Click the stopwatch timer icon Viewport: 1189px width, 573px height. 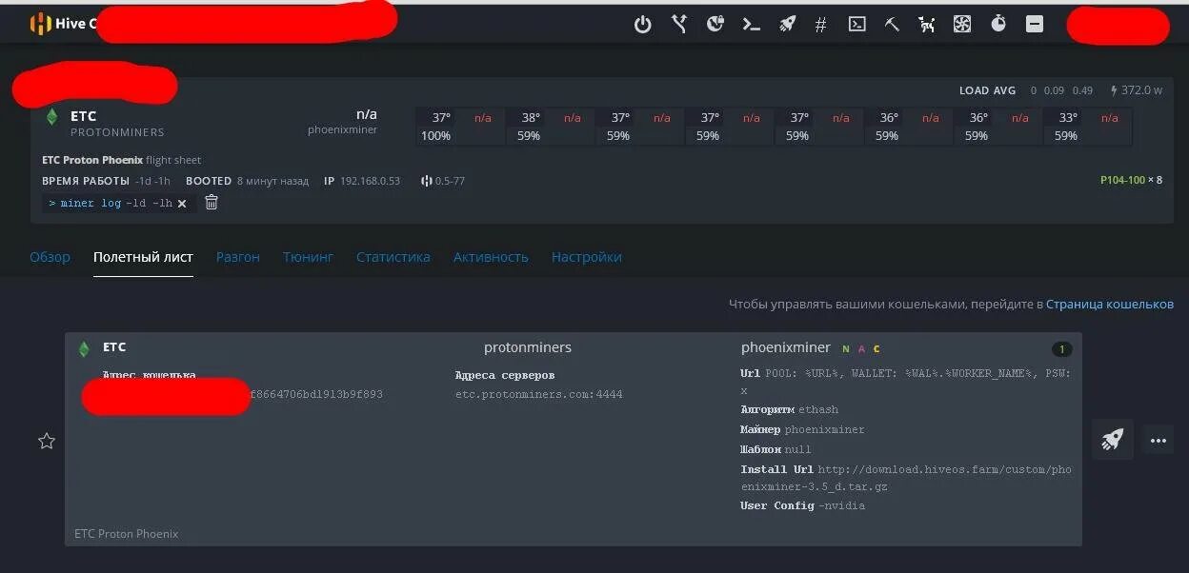click(998, 24)
